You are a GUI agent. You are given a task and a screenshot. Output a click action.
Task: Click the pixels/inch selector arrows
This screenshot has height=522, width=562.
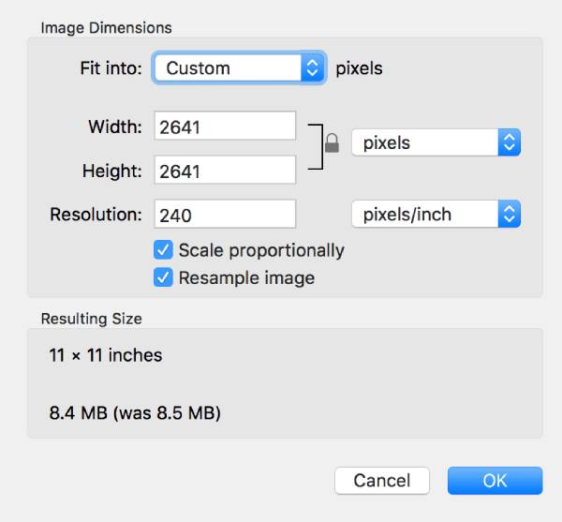(x=509, y=215)
